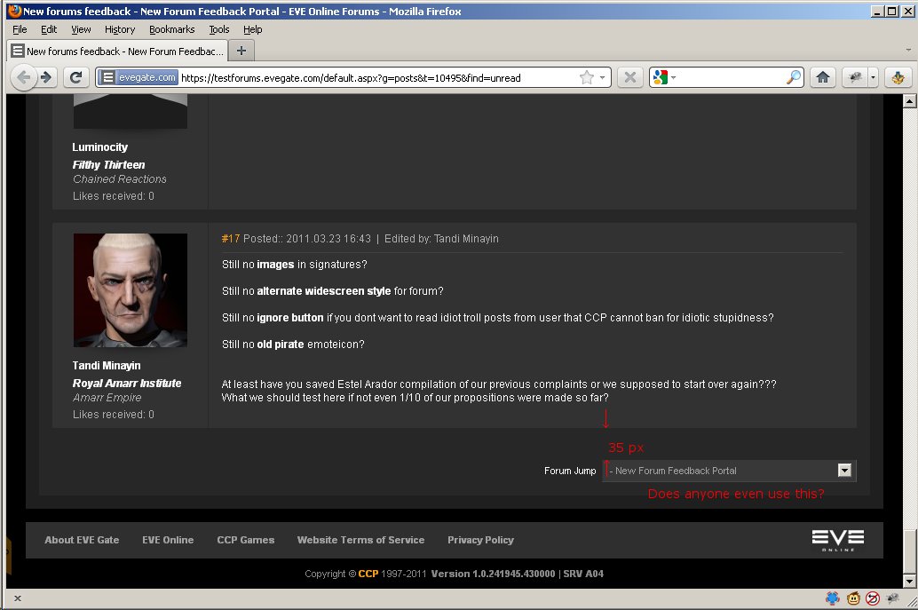The height and width of the screenshot is (610, 918).
Task: Open Luminocity's profile name
Action: pyautogui.click(x=99, y=147)
